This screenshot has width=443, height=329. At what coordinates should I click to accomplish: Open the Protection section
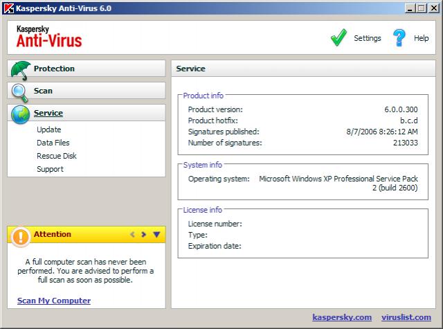point(87,69)
